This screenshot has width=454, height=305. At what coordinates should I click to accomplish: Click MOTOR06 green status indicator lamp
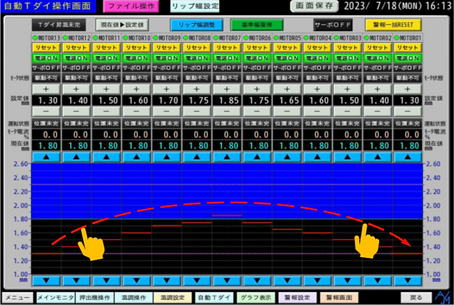click(246, 38)
